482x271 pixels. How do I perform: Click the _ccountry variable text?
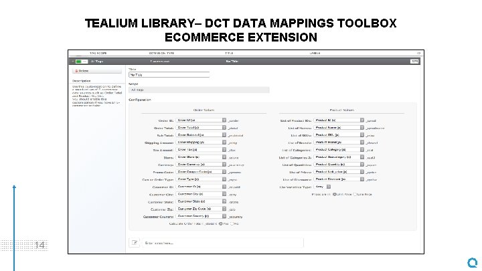click(x=236, y=217)
